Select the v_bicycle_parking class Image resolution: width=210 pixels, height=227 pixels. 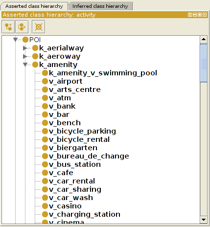click(82, 131)
